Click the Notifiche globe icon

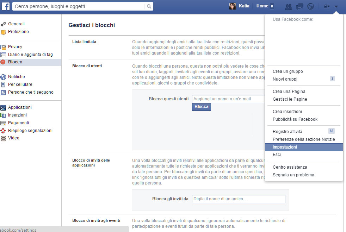3,77
